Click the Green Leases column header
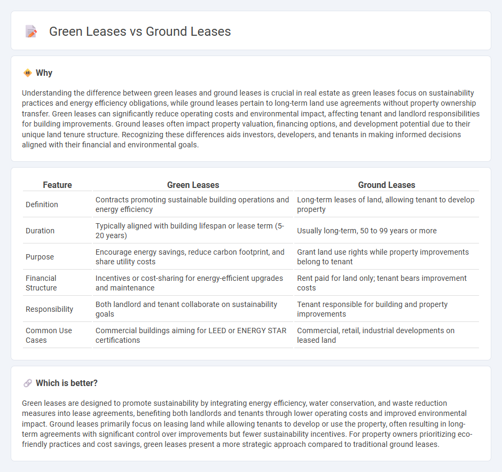Screen dimensions: 502x472 point(193,185)
